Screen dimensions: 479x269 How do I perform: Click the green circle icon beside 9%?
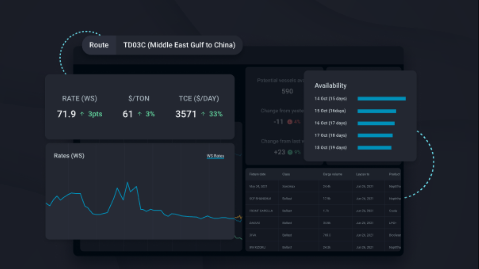290,152
